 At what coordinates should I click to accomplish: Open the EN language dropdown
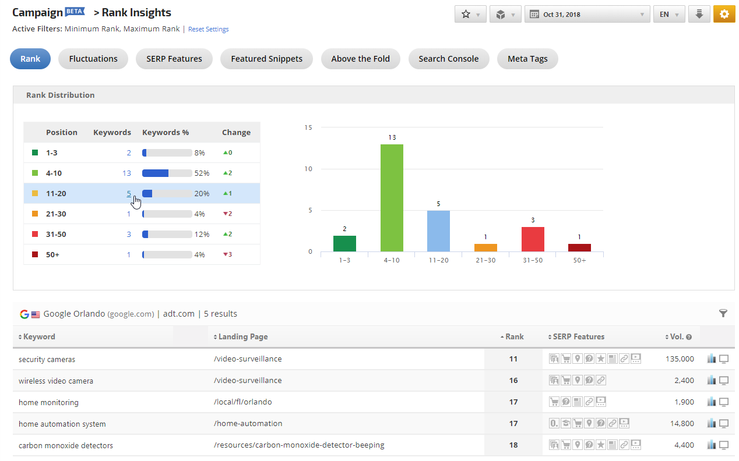tap(668, 15)
